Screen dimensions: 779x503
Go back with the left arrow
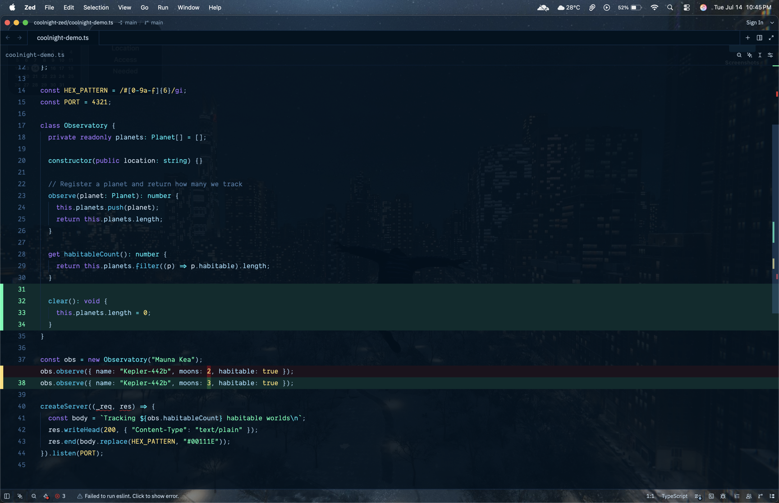tap(8, 38)
